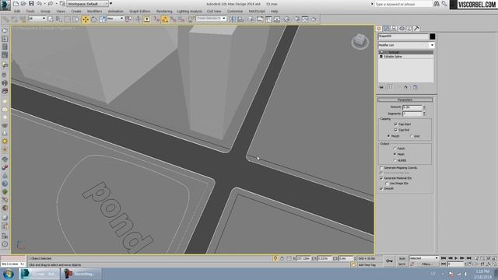Open the Modifiers menu

(95, 11)
